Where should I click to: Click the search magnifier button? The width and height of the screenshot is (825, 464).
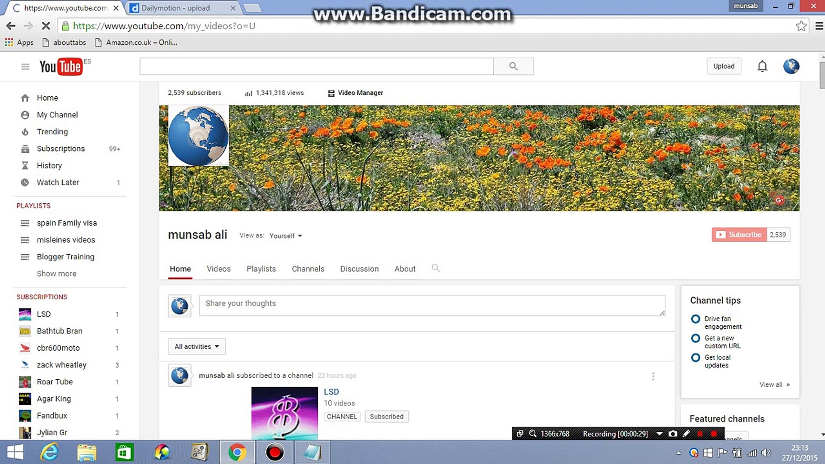click(x=513, y=66)
